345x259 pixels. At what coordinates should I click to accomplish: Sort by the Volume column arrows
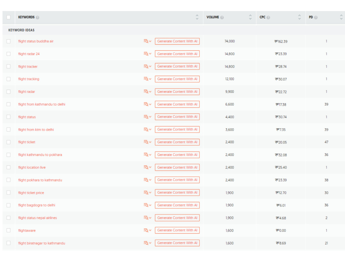click(x=250, y=17)
